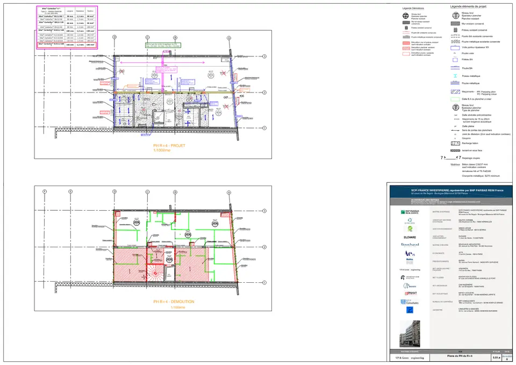Click grid bubble D on the PROJET plan
The width and height of the screenshot is (516, 365).
[114, 37]
